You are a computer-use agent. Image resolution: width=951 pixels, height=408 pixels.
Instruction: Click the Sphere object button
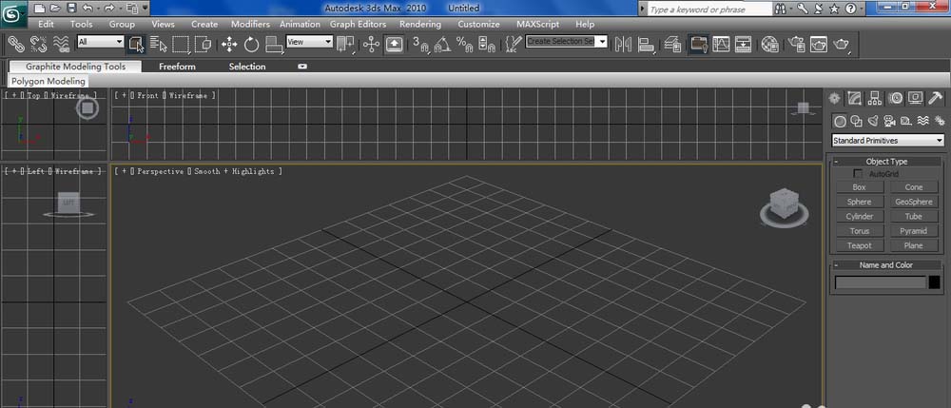859,202
